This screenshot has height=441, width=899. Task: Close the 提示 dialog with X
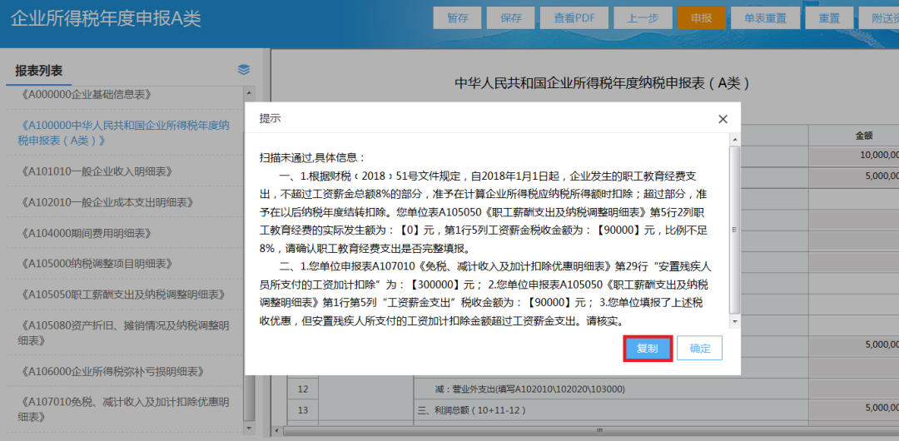(723, 119)
